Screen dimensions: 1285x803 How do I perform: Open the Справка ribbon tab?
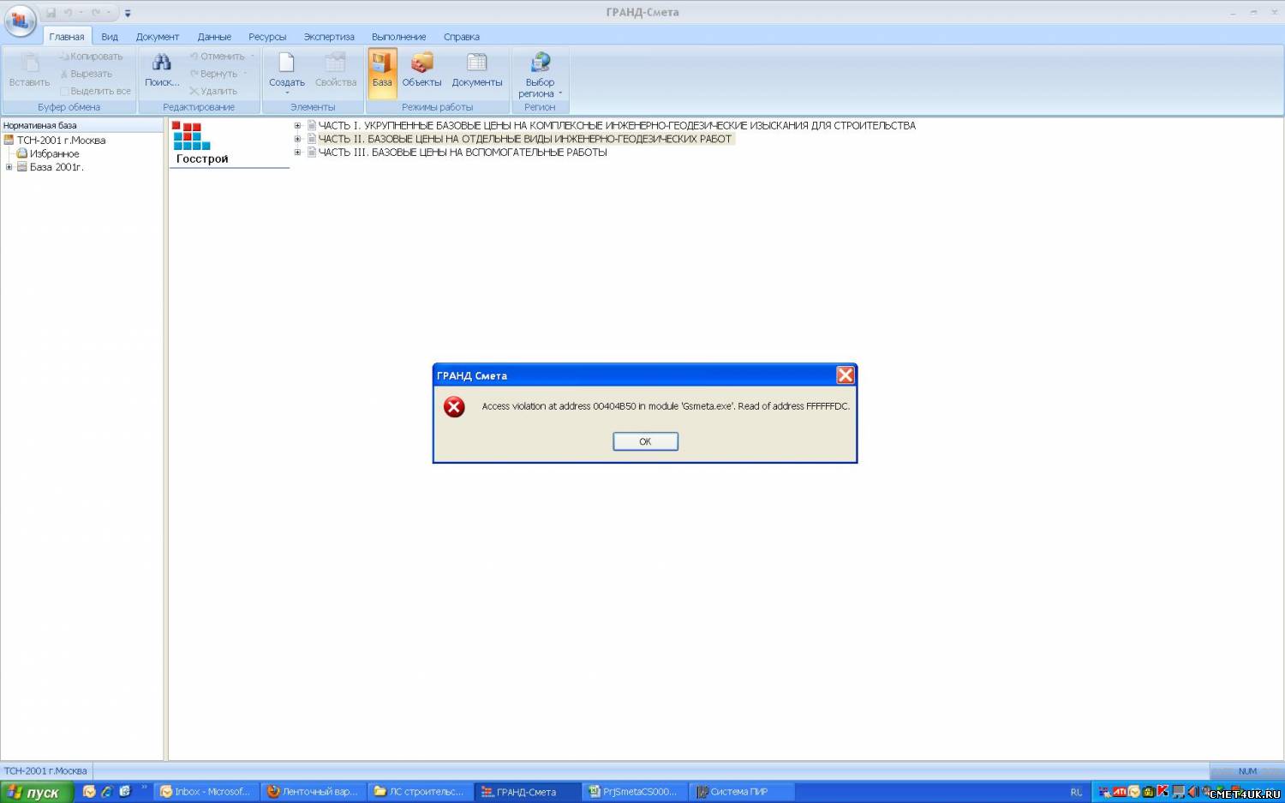pos(462,37)
